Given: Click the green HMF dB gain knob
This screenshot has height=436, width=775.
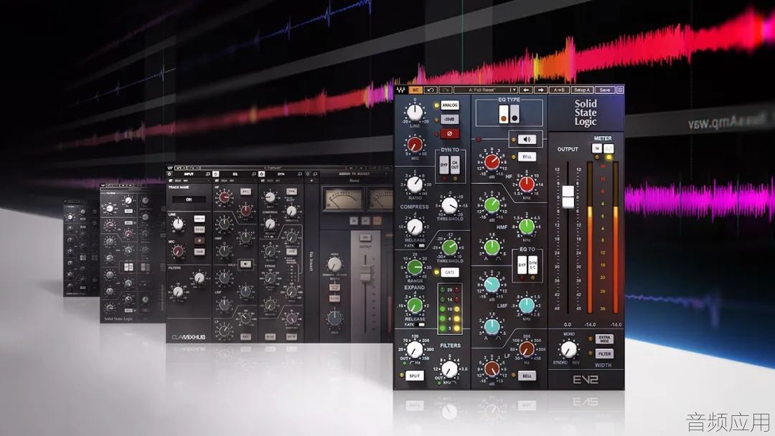Looking at the screenshot, I should tap(492, 204).
